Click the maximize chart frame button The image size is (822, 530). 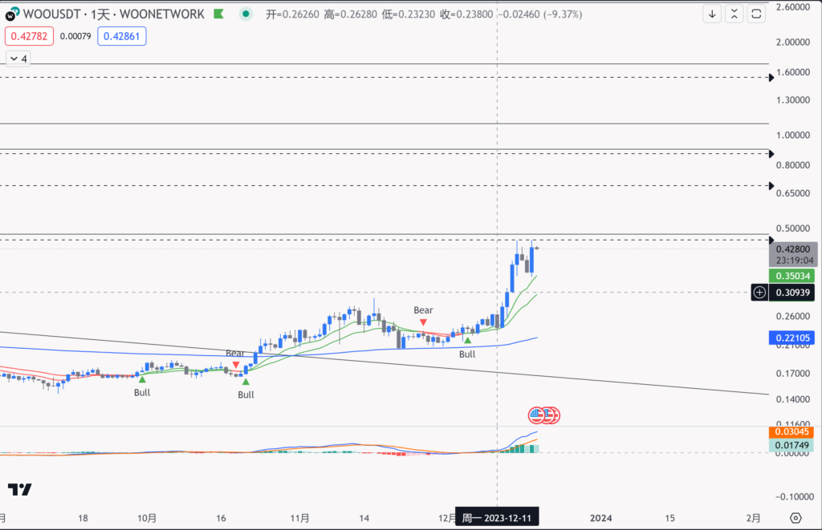pyautogui.click(x=756, y=14)
